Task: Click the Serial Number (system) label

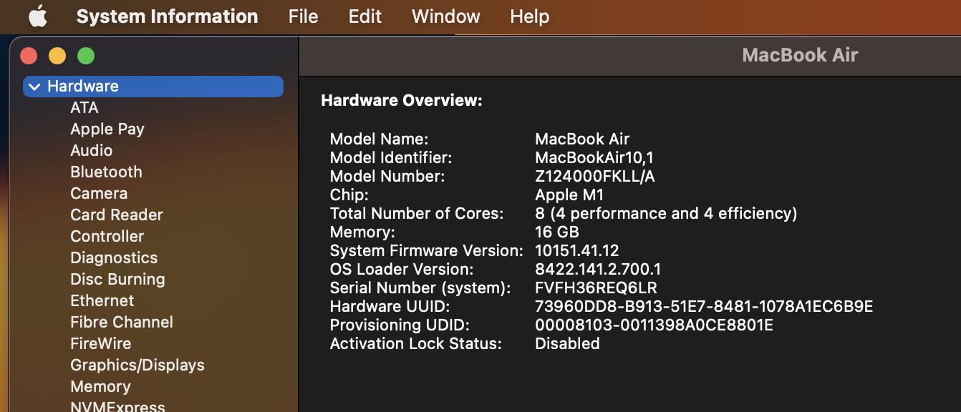Action: [420, 288]
